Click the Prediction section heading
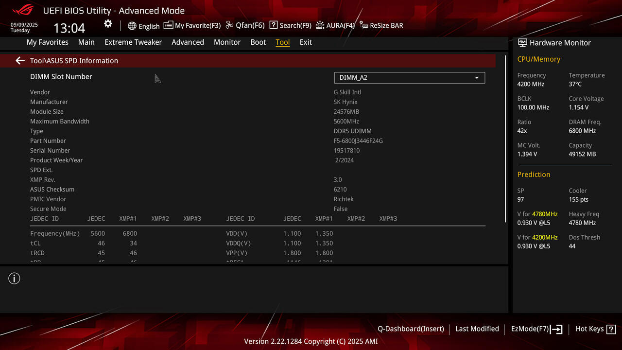Viewport: 622px width, 350px height. click(x=534, y=175)
